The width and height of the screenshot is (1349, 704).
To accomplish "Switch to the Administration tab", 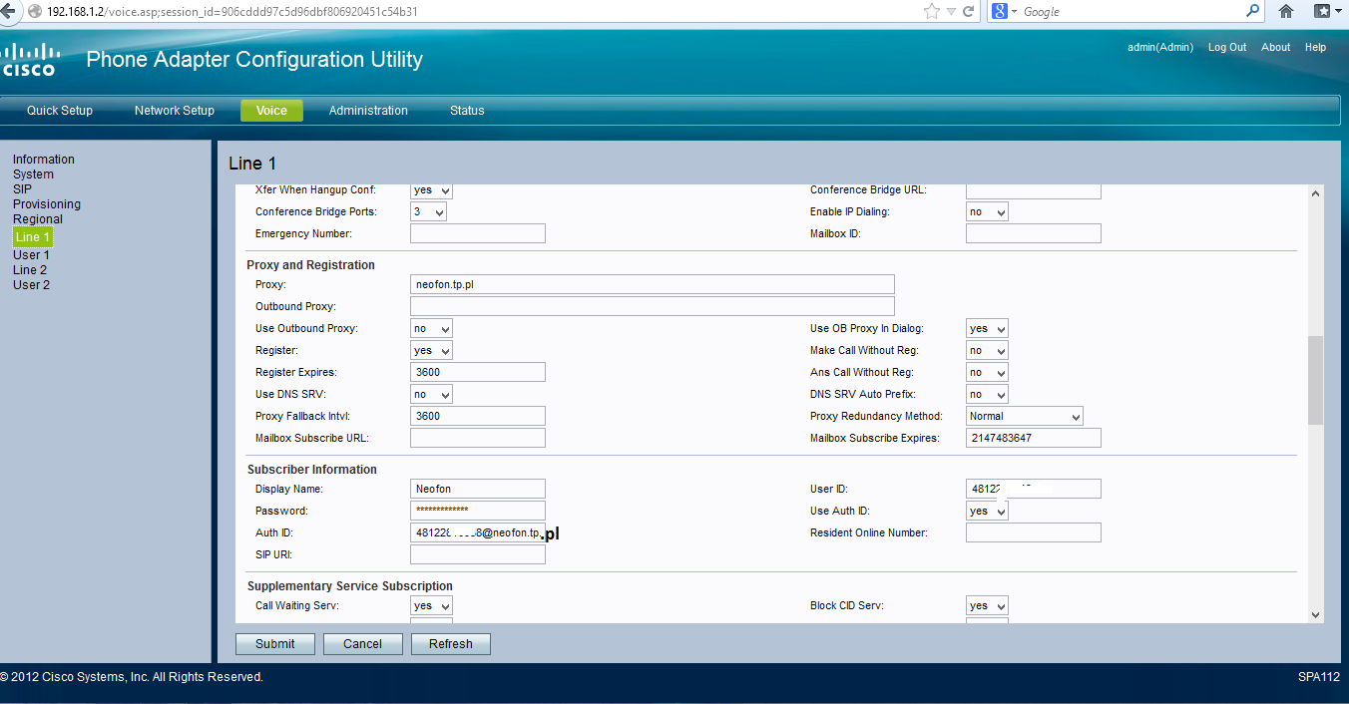I will tap(368, 111).
